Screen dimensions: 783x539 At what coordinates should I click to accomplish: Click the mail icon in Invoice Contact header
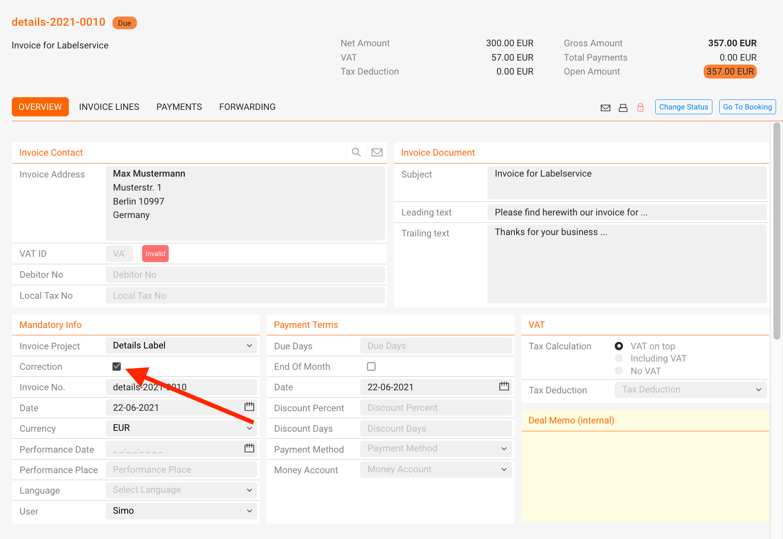pos(377,152)
